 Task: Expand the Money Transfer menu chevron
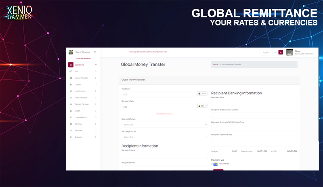[x=96, y=78]
